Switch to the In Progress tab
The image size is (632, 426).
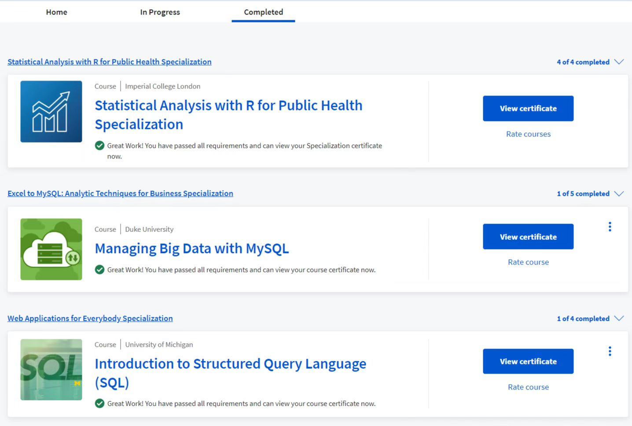(160, 12)
